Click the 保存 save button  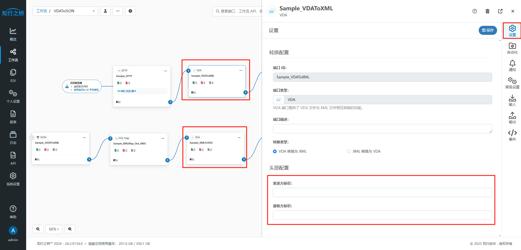coord(488,30)
